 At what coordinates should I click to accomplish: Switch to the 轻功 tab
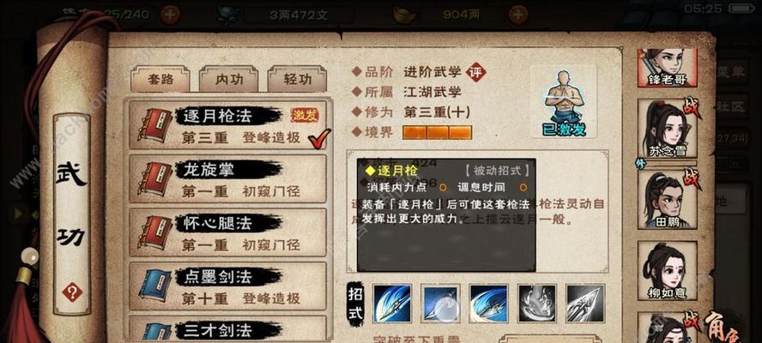tap(297, 78)
